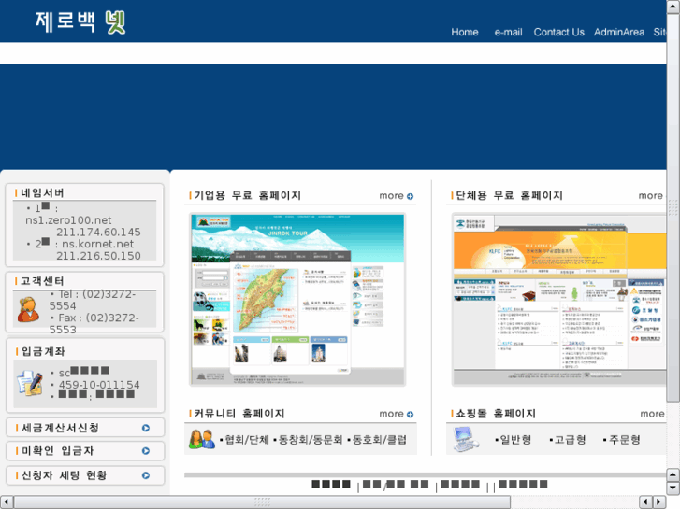
Task: Click the horizontal scrollbar thumb
Action: tap(262, 502)
